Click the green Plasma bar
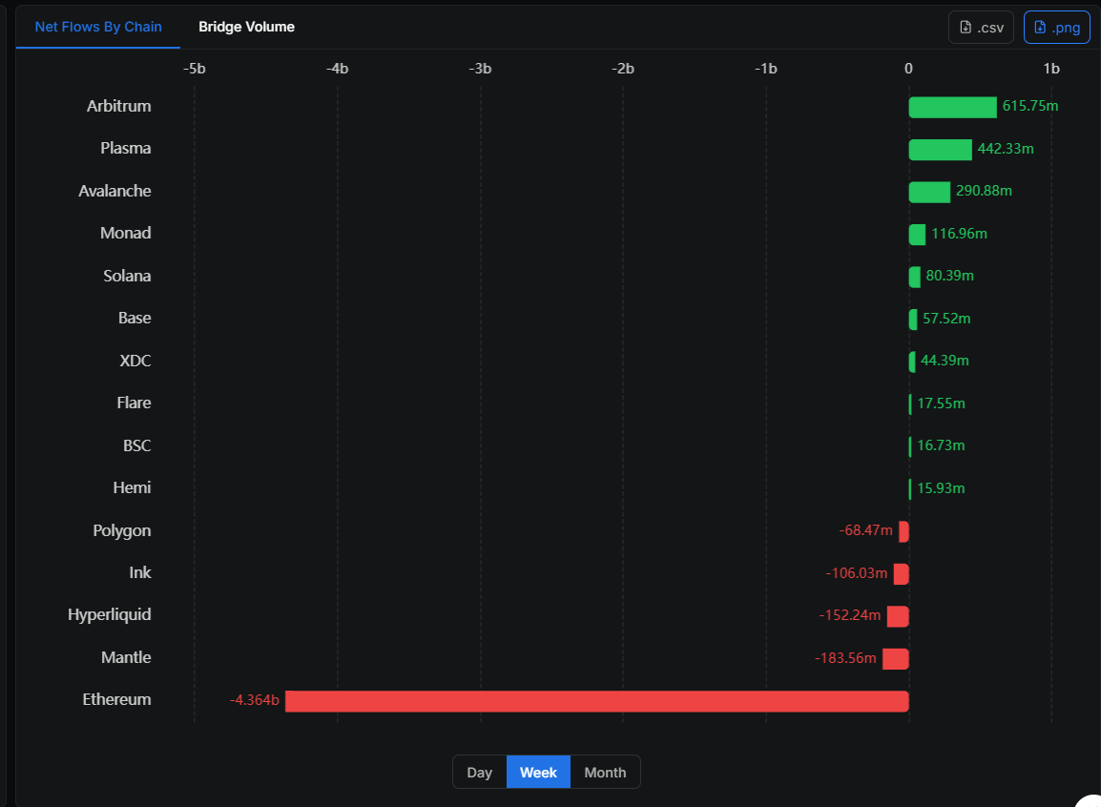This screenshot has width=1101, height=807. 940,150
